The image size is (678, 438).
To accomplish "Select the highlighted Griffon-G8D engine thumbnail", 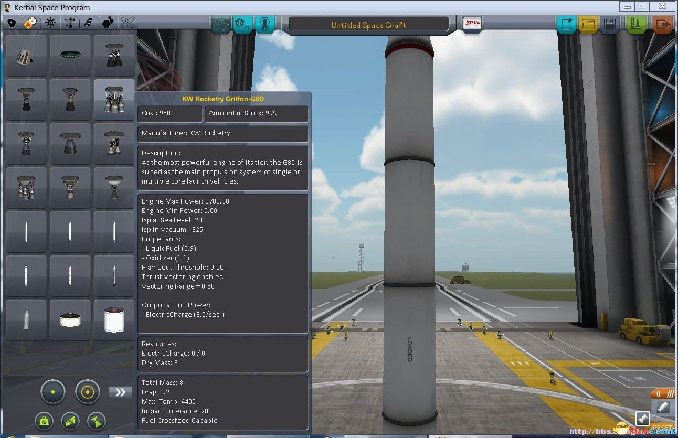I will 114,100.
